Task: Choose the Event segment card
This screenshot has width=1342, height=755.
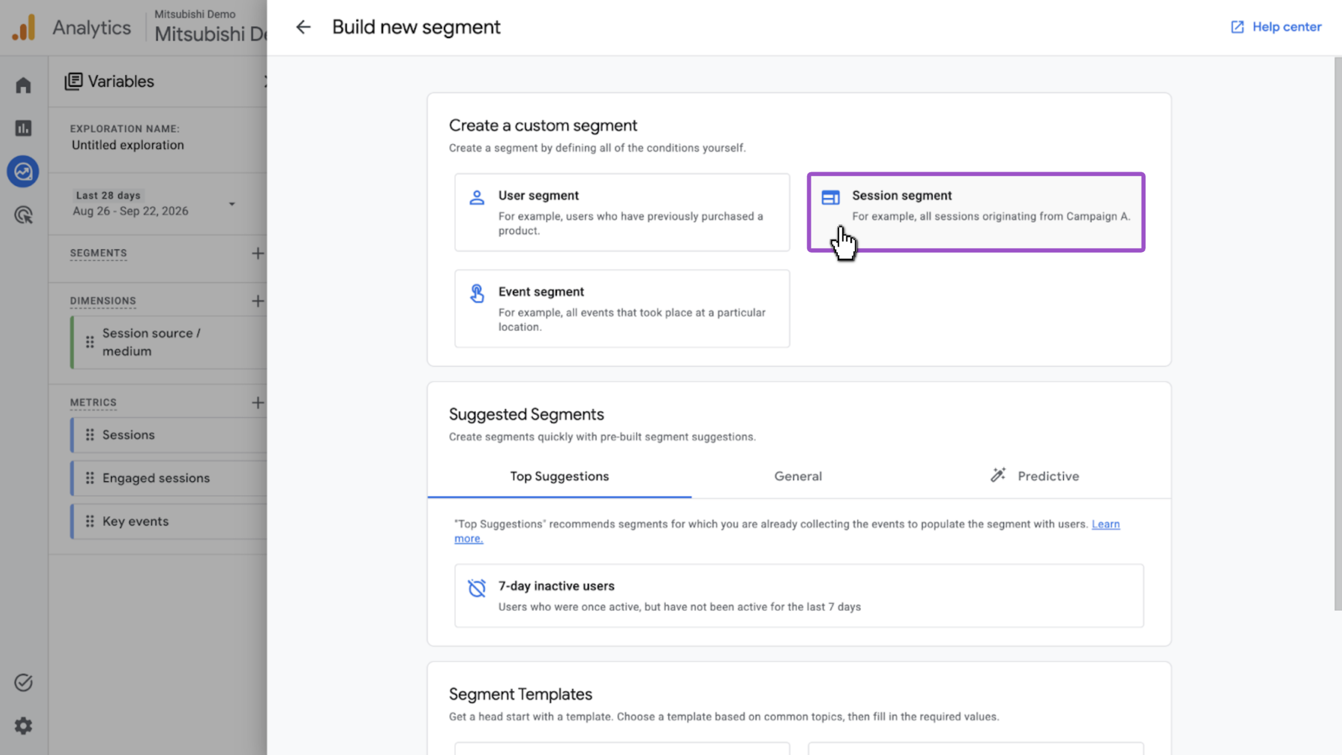Action: point(622,309)
